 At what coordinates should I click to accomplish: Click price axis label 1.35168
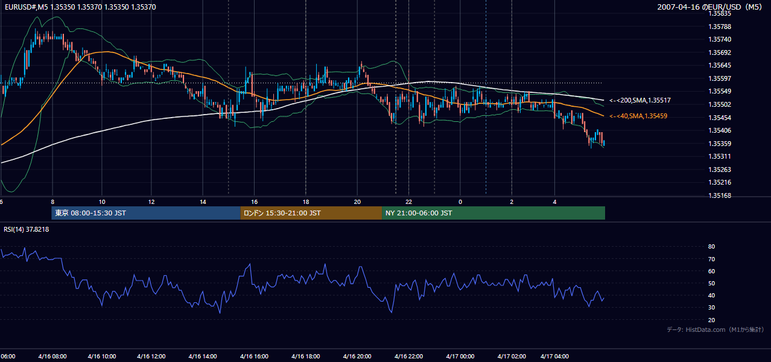[720, 195]
